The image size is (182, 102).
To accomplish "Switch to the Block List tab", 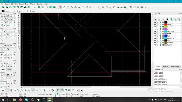I will pos(165,67).
